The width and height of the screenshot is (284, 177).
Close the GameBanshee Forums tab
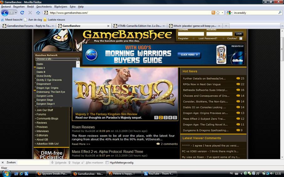pos(53,26)
